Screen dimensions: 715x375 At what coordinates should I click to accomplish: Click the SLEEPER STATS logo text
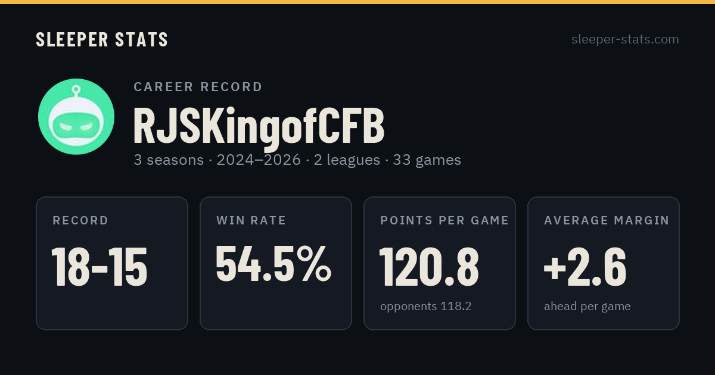pos(102,39)
